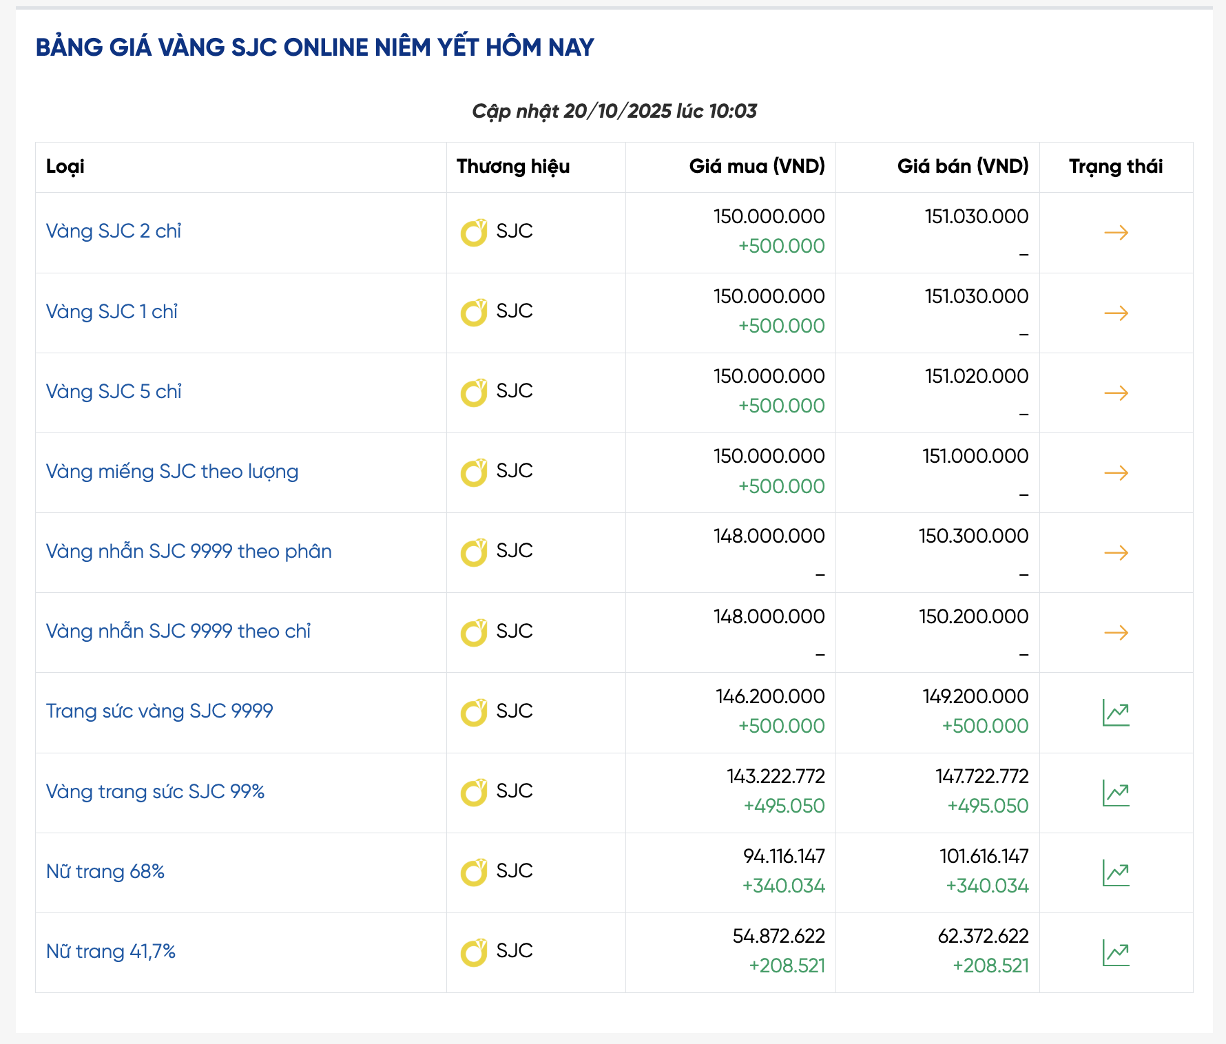Open the Vàng SJC 2 chỉ link
1226x1044 pixels.
114,231
